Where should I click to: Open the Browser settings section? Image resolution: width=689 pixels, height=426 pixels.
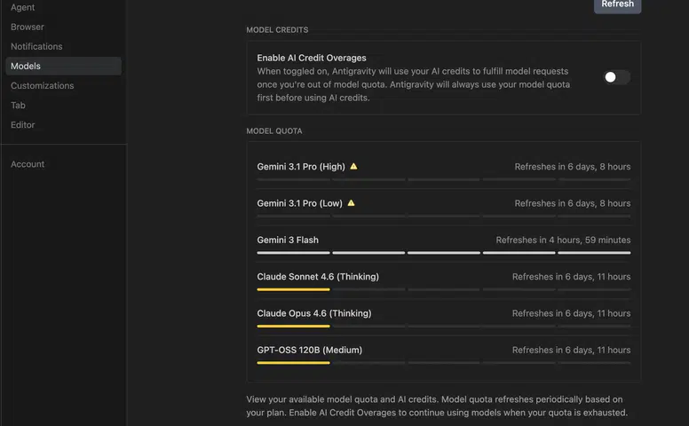point(28,27)
